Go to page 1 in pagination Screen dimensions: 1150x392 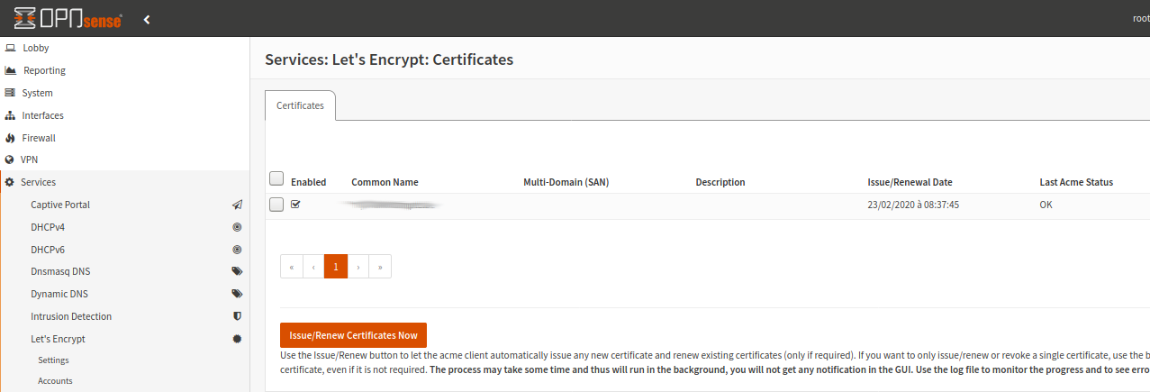[x=335, y=267]
